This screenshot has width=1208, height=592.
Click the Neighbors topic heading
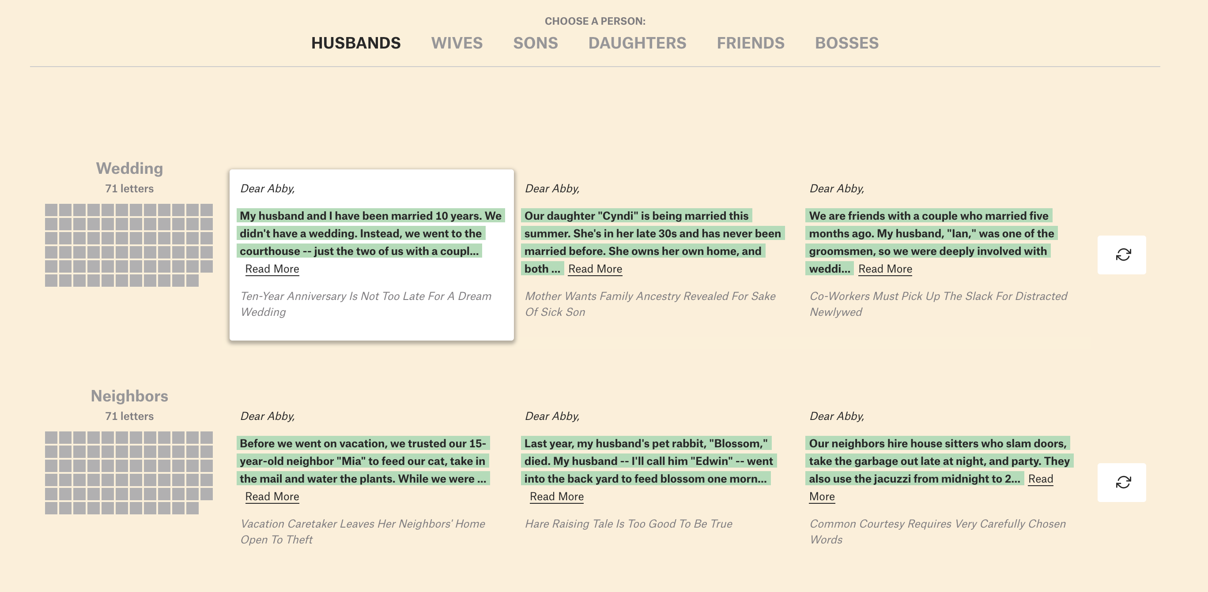[129, 396]
